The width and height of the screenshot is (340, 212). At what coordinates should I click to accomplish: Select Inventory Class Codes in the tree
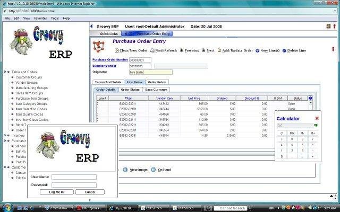pyautogui.click(x=32, y=119)
